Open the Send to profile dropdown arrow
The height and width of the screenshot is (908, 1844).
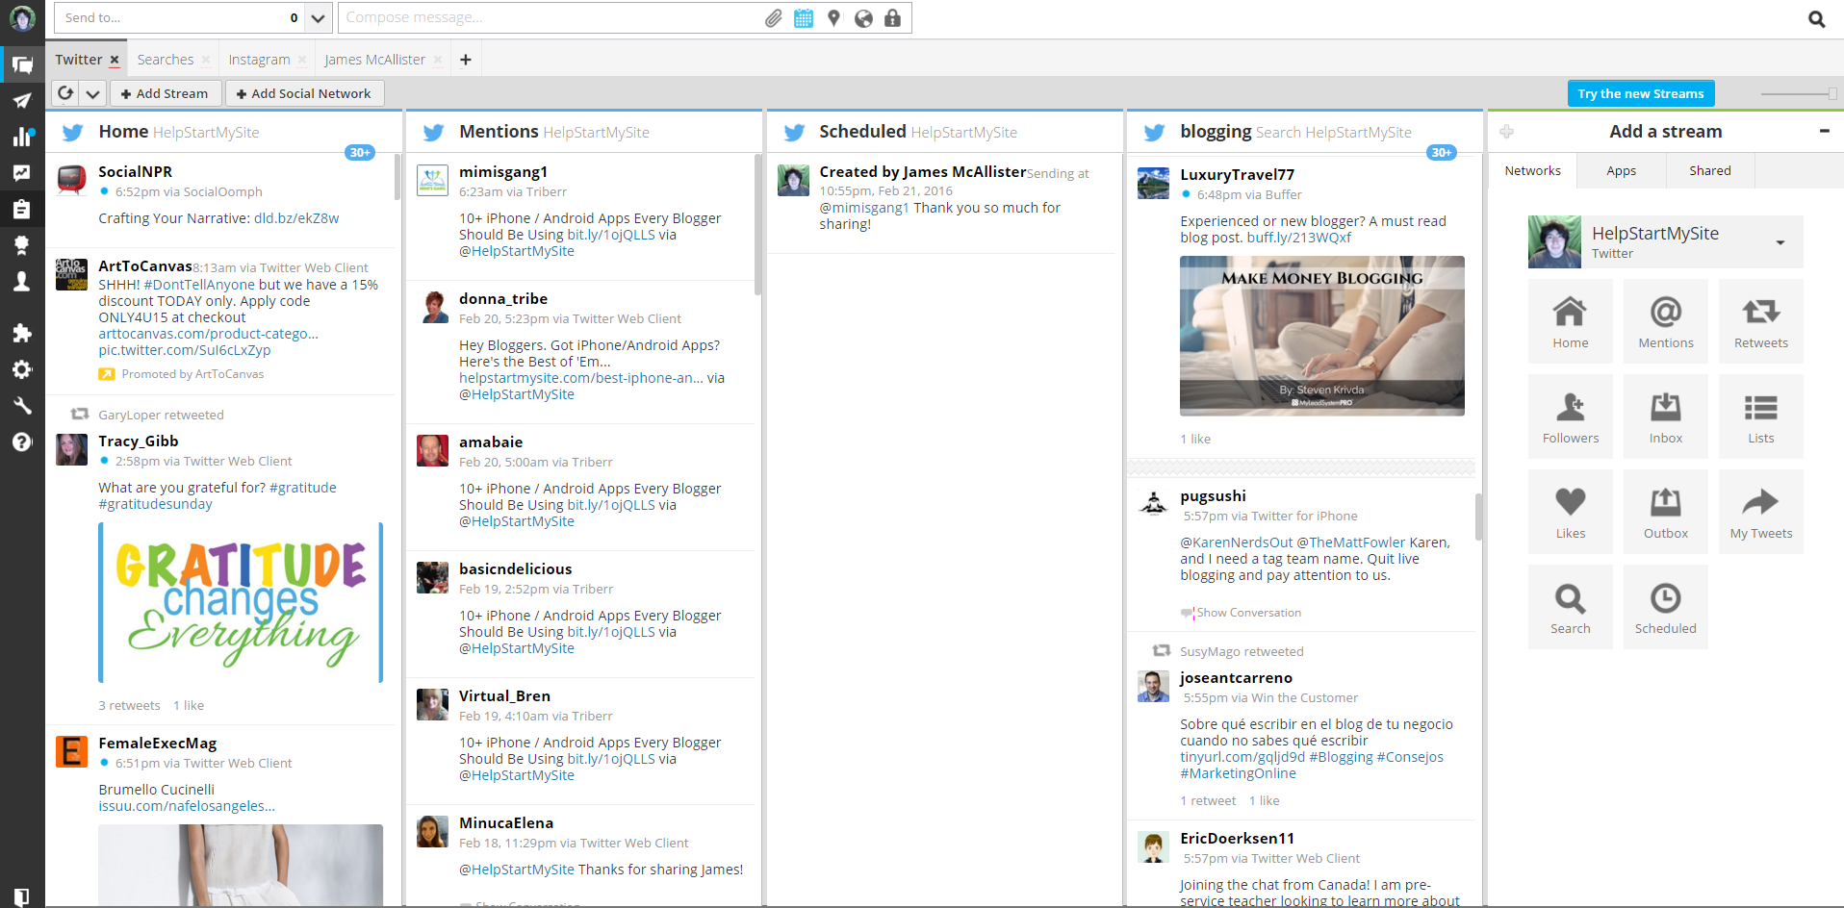(x=320, y=17)
